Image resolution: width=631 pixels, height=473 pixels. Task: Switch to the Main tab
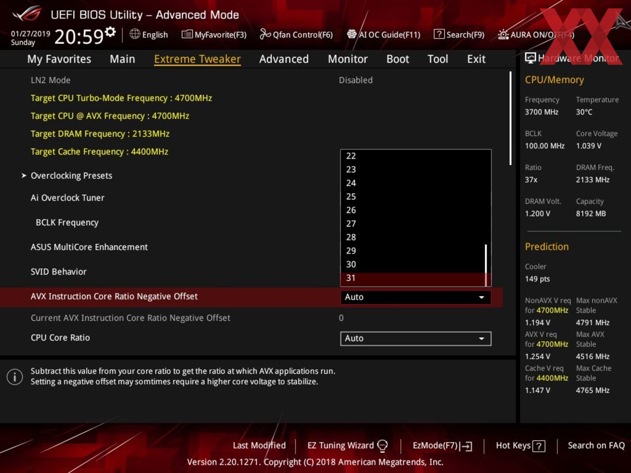click(122, 59)
